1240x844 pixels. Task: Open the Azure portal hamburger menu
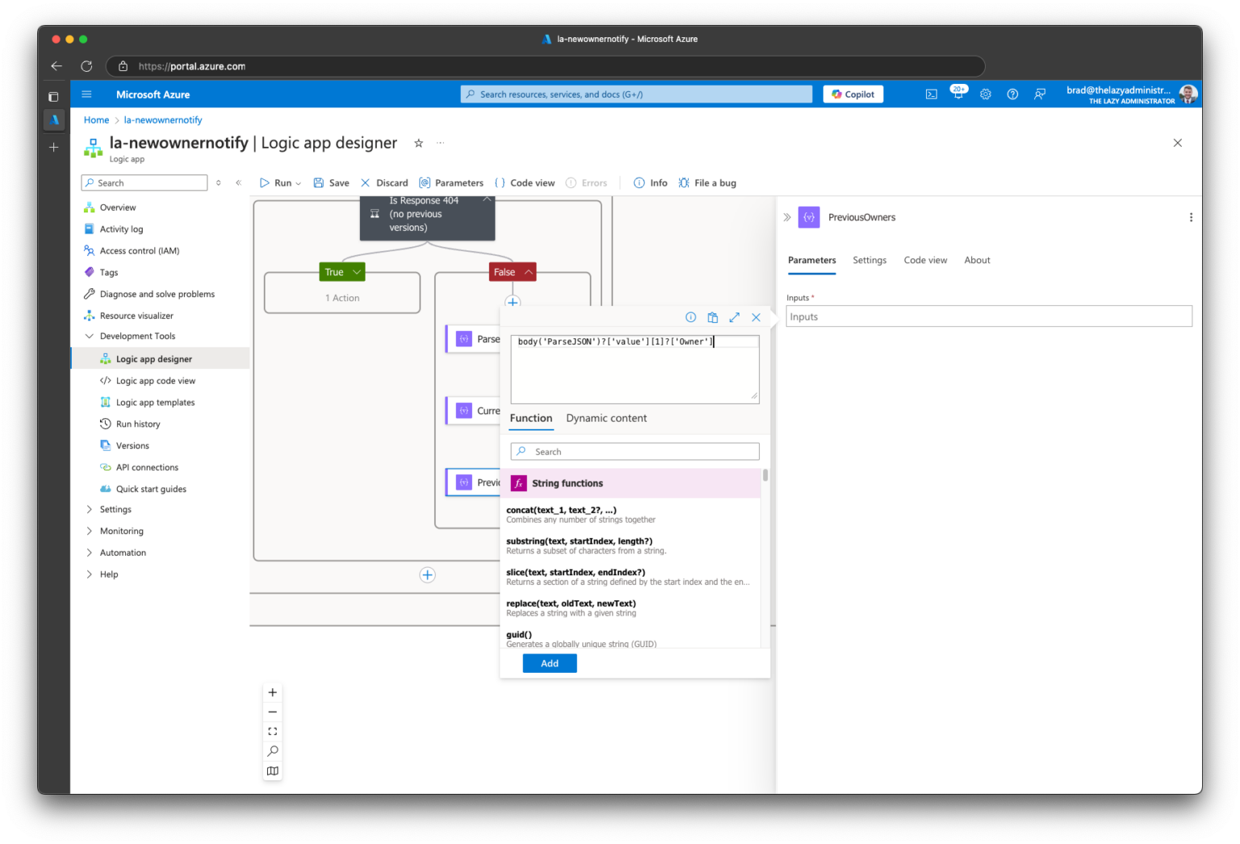tap(86, 94)
